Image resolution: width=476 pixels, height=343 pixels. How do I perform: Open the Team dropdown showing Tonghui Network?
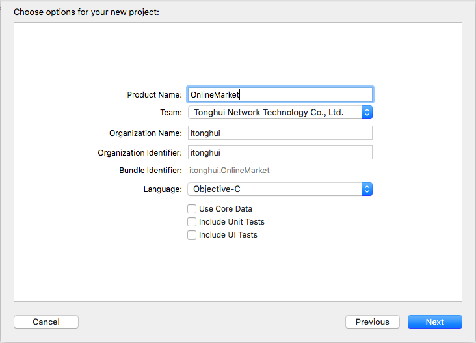(280, 113)
